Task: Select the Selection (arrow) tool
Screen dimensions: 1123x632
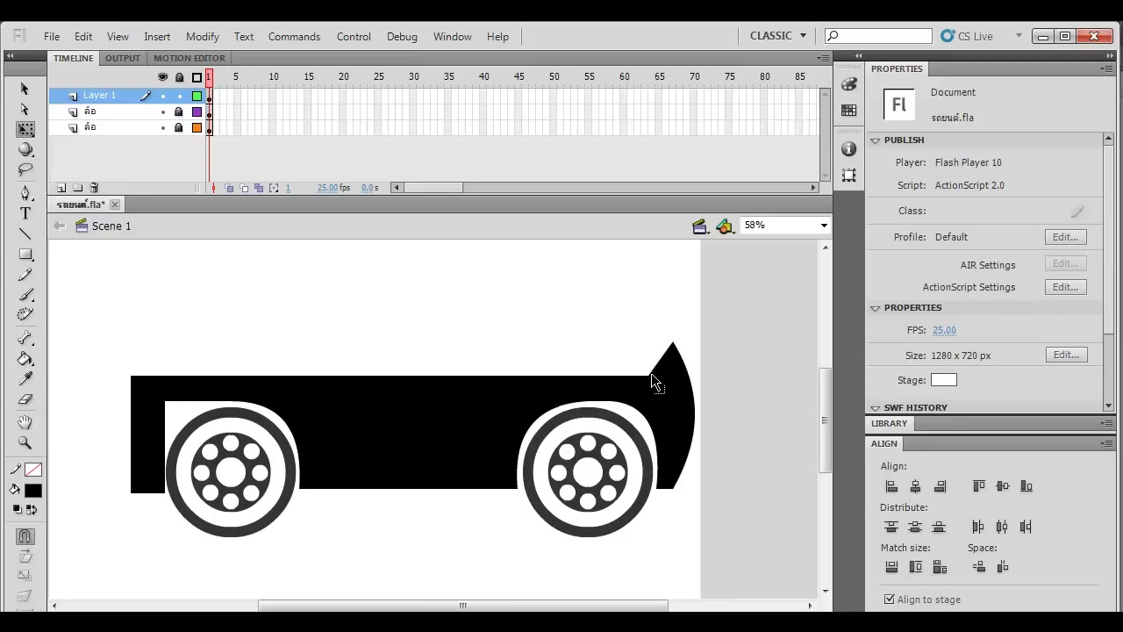Action: [25, 89]
